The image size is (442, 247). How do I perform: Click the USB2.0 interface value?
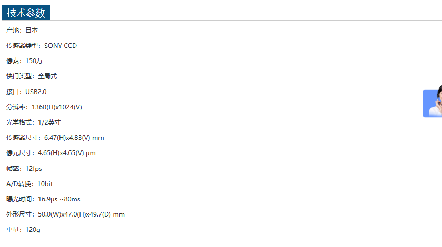tap(36, 91)
